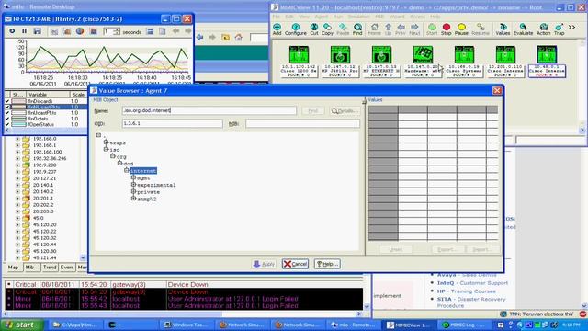This screenshot has width=588, height=331.
Task: Click the Start simulation green icon
Action: 432,29
